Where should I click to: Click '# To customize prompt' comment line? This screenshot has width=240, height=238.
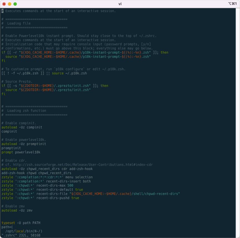(x=63, y=69)
